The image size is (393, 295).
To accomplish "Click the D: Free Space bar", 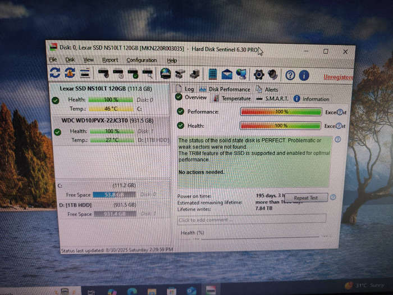I will (115, 214).
